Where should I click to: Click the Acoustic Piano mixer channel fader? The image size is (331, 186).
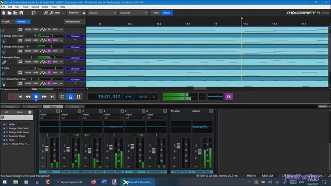click(111, 147)
